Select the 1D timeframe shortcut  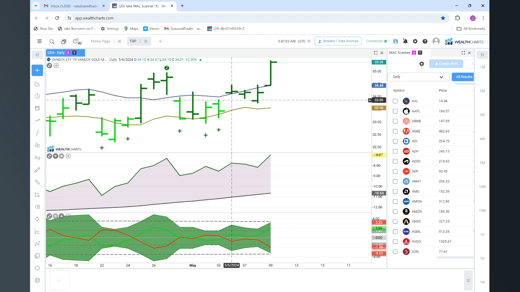[482, 258]
